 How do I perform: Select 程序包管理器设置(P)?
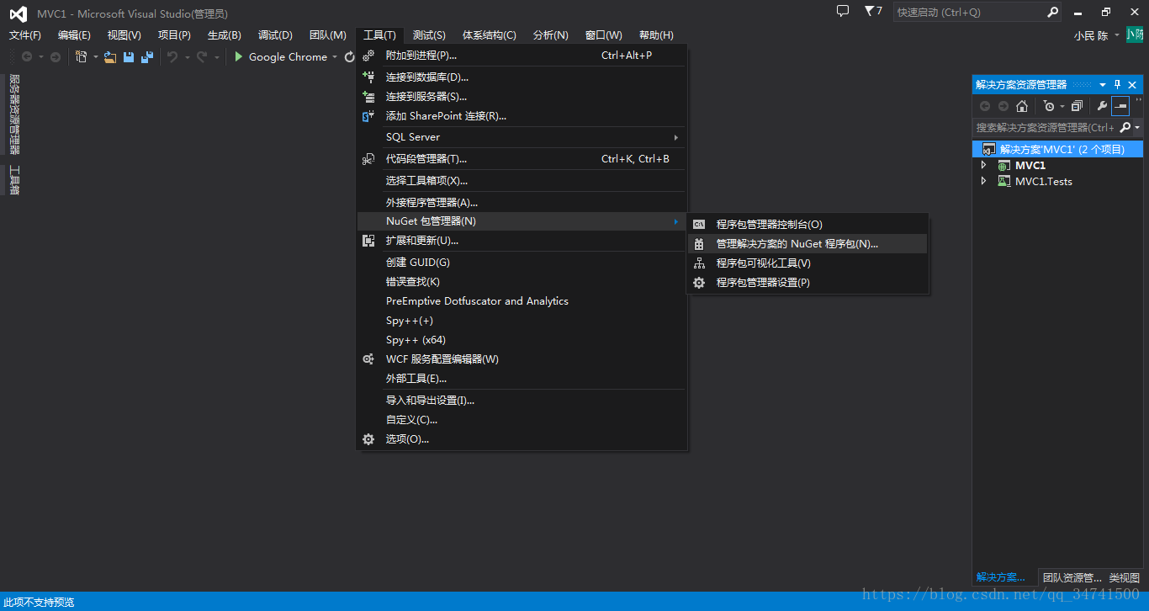click(807, 283)
